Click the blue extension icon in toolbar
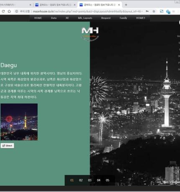 point(162,11)
